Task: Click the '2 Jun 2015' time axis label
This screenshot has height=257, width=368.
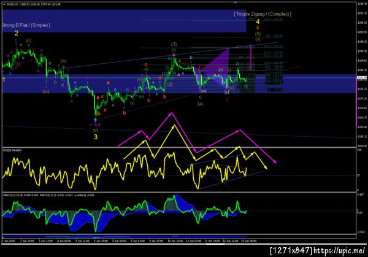Action: coord(9,241)
